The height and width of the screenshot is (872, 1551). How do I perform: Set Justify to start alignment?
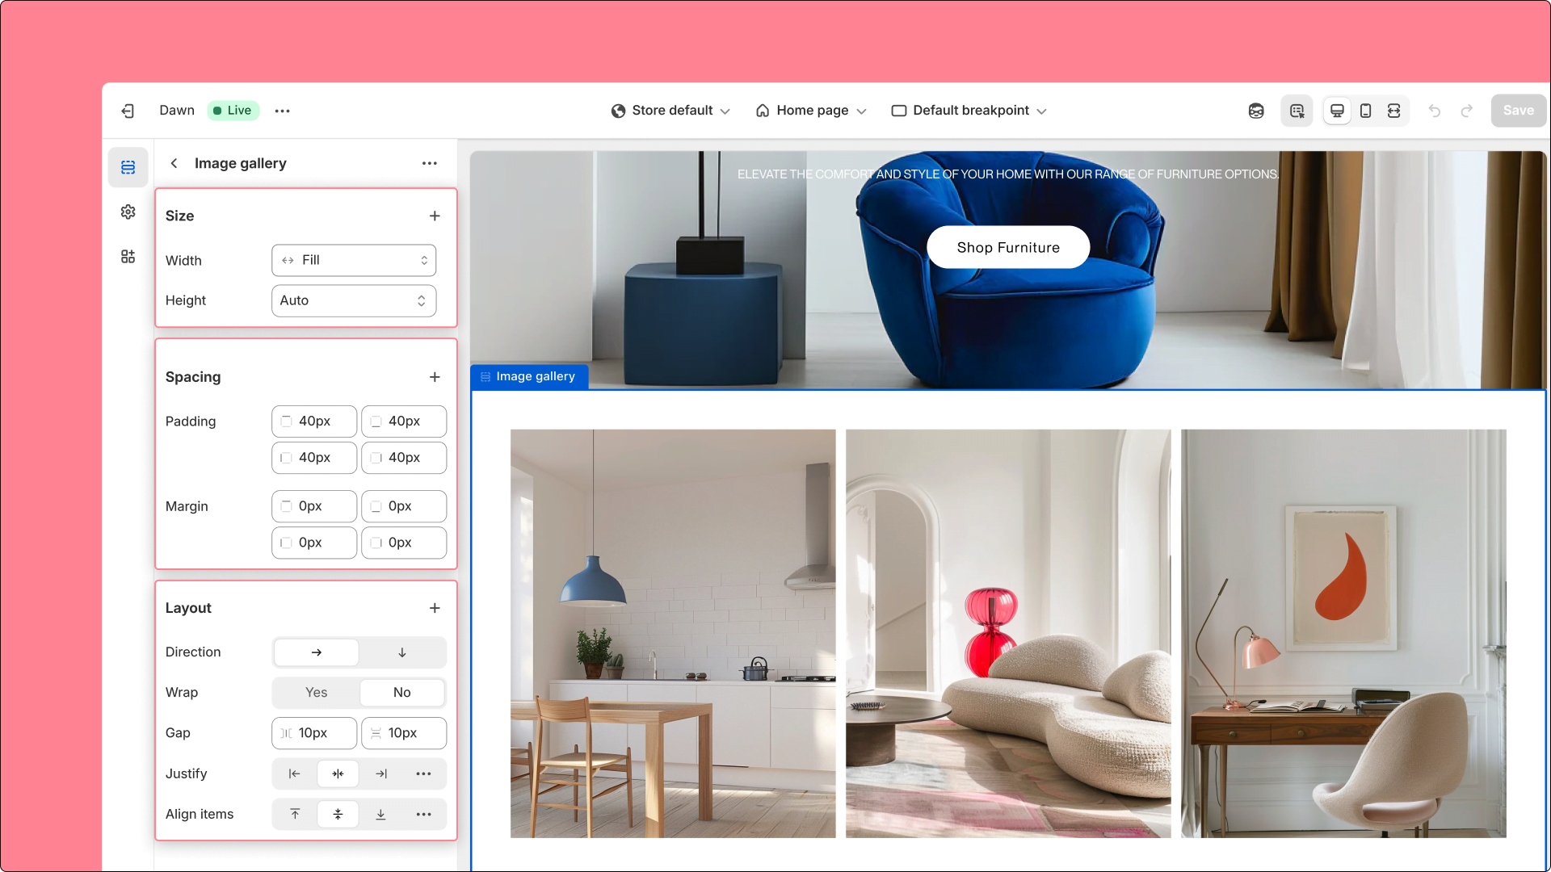[x=294, y=773]
